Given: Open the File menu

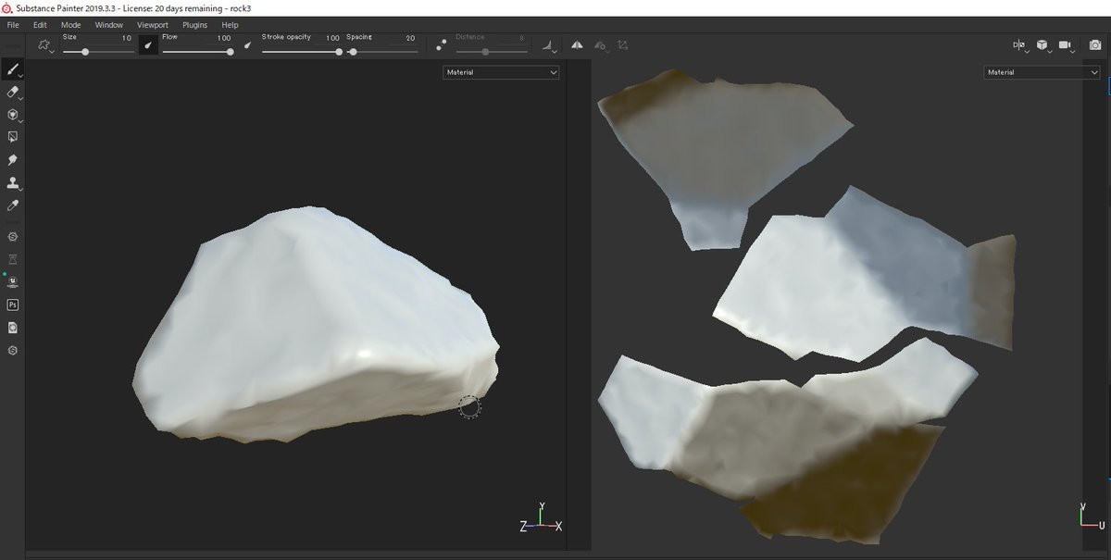Looking at the screenshot, I should (x=13, y=25).
